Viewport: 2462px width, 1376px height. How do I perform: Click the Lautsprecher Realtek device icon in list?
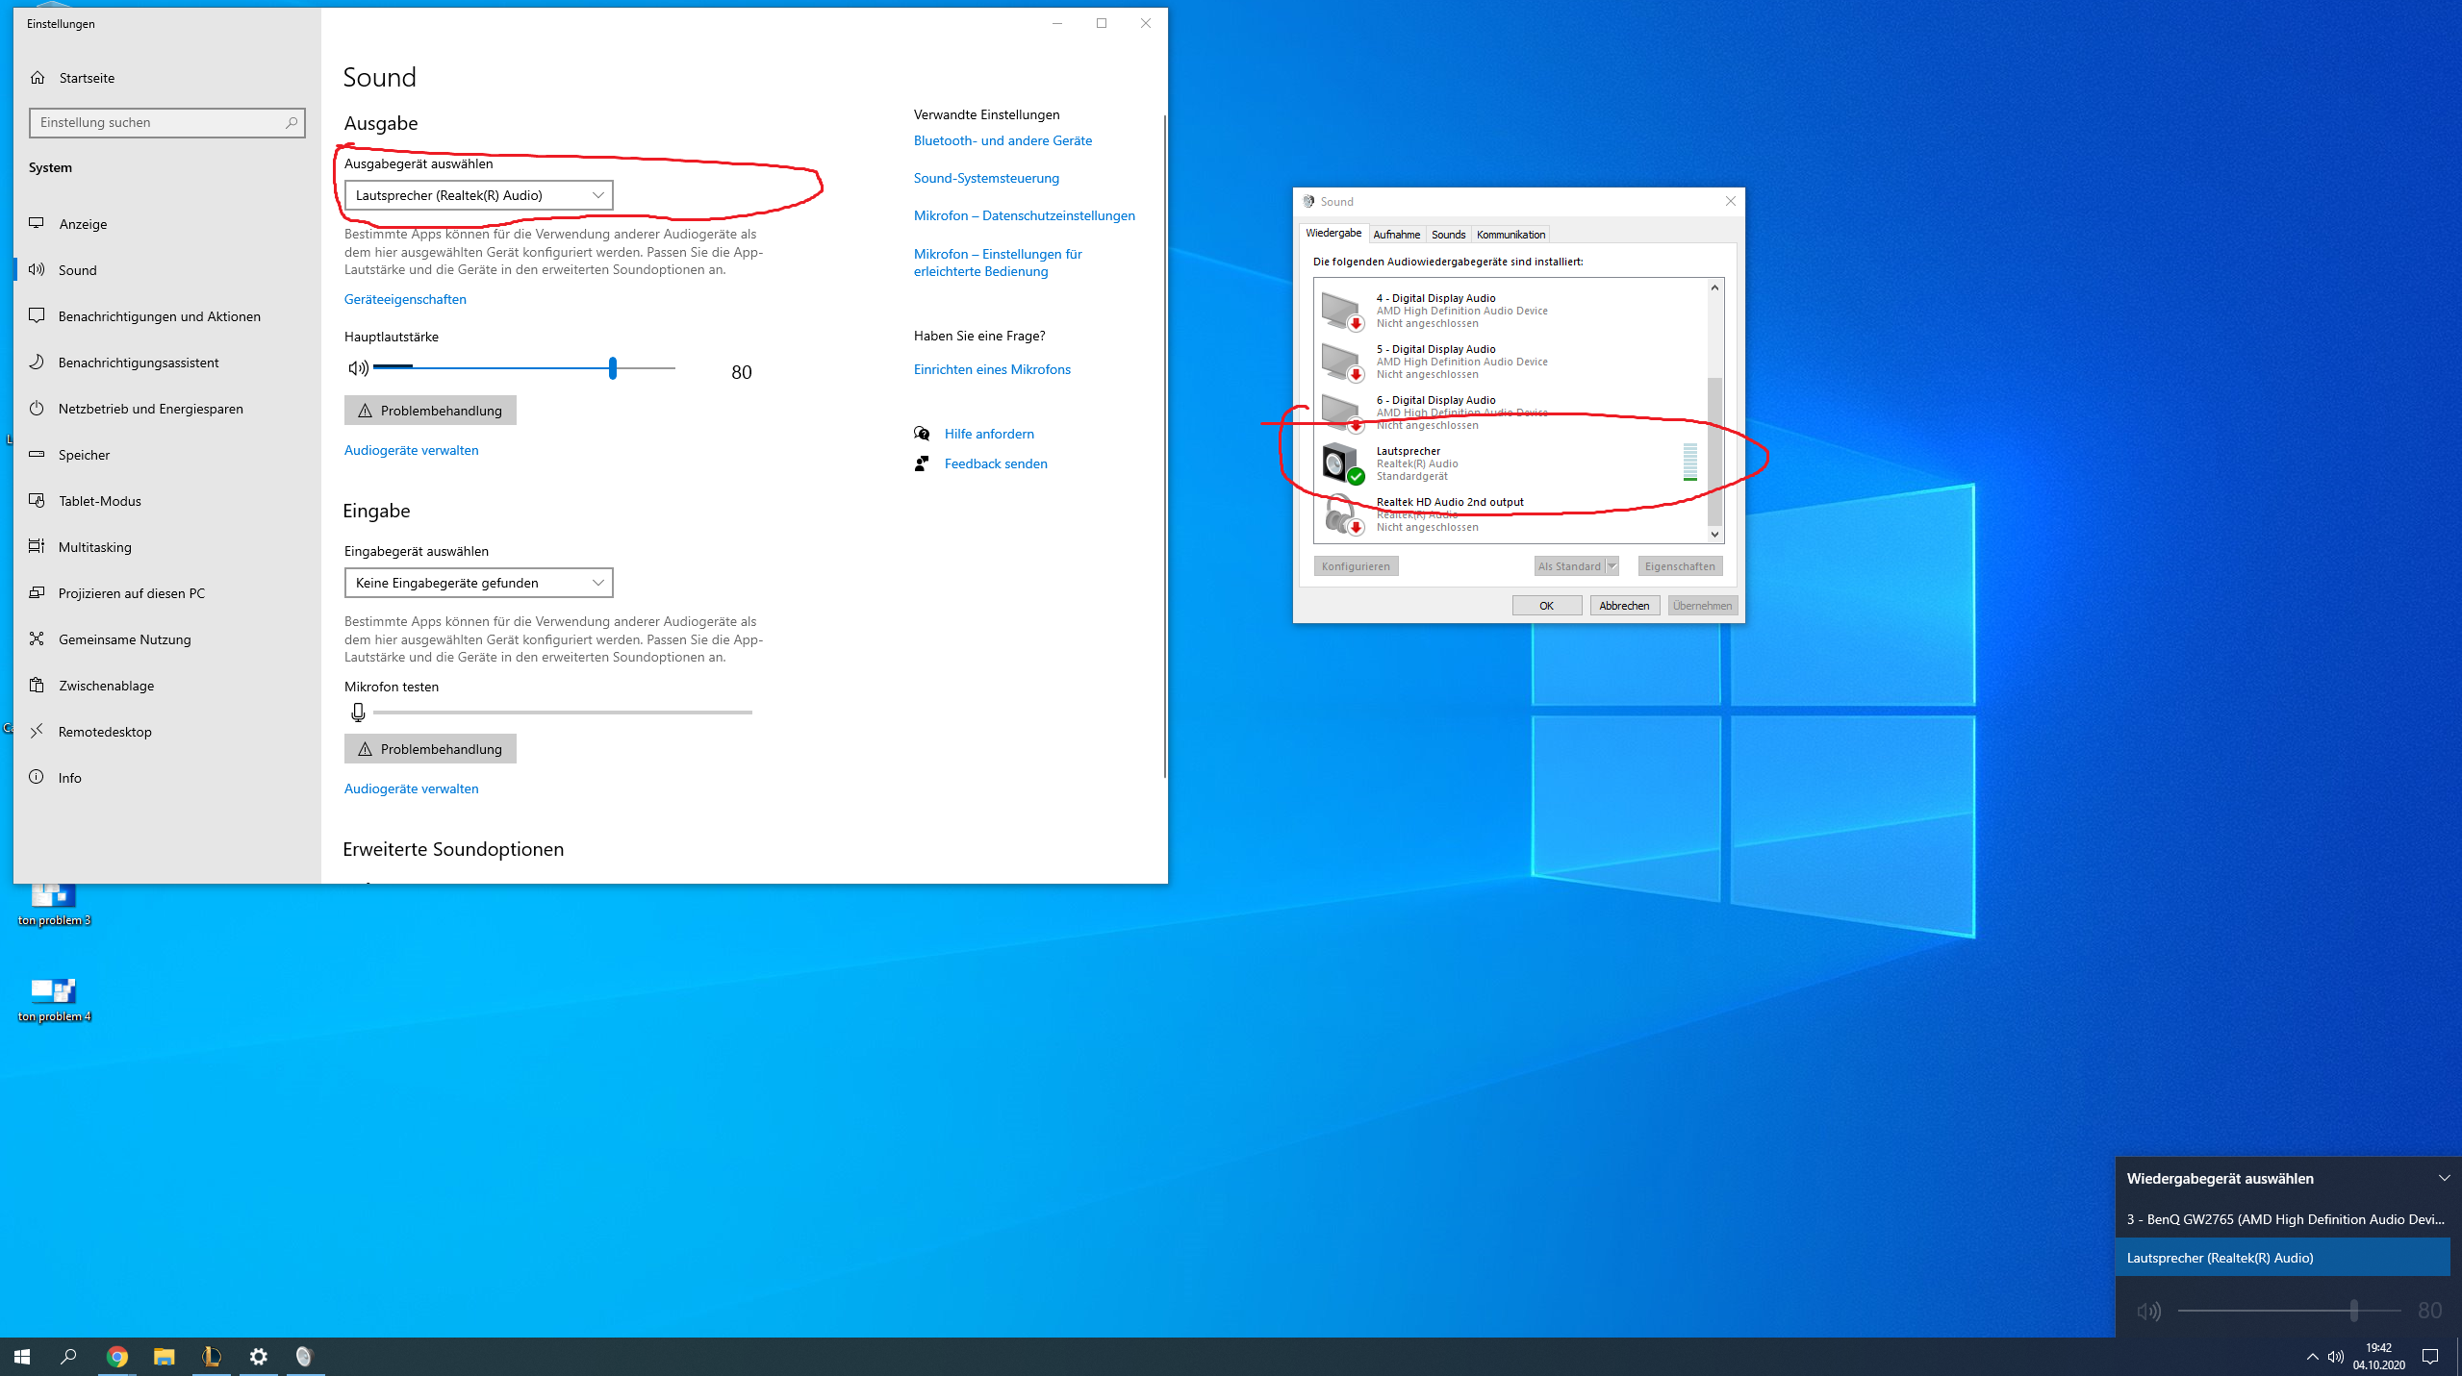coord(1341,463)
